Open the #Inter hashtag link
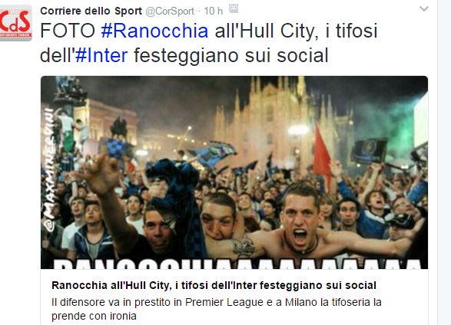451x325 pixels. tap(101, 55)
